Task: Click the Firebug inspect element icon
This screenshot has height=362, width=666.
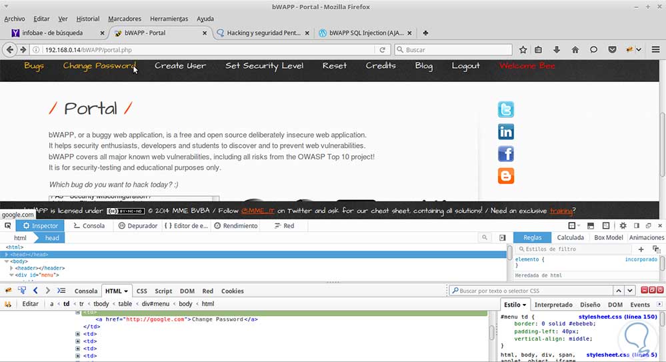Action: (21, 291)
